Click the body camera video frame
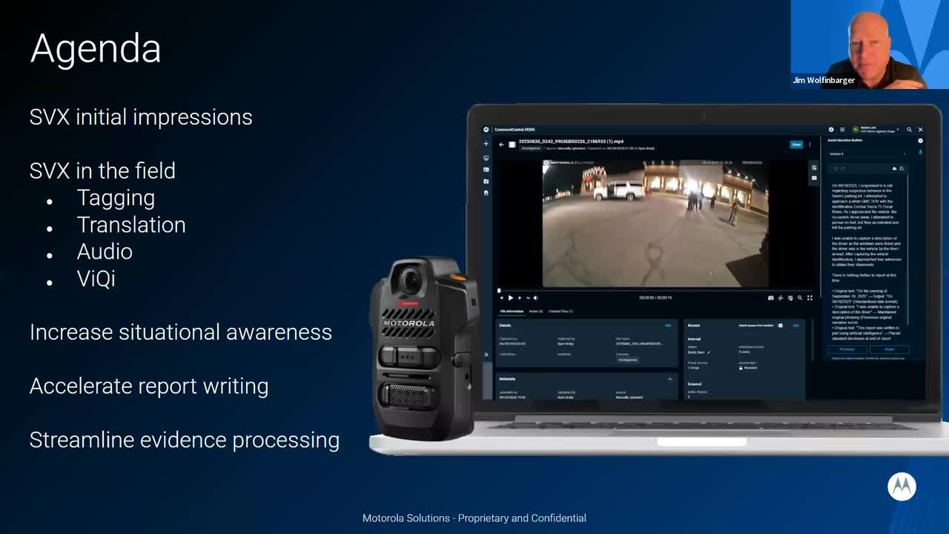This screenshot has width=949, height=534. (655, 223)
